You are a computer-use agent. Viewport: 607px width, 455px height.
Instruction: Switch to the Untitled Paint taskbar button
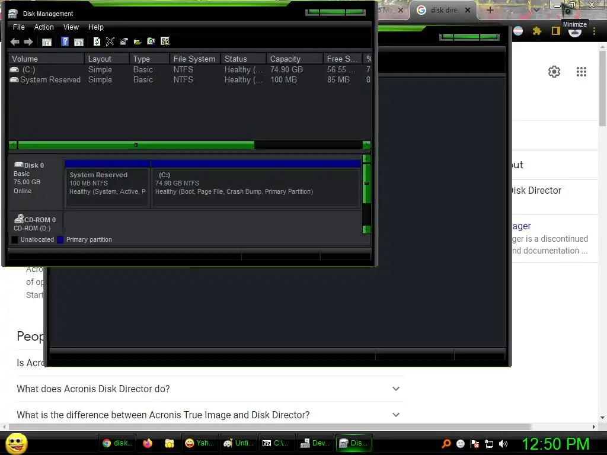(x=238, y=443)
